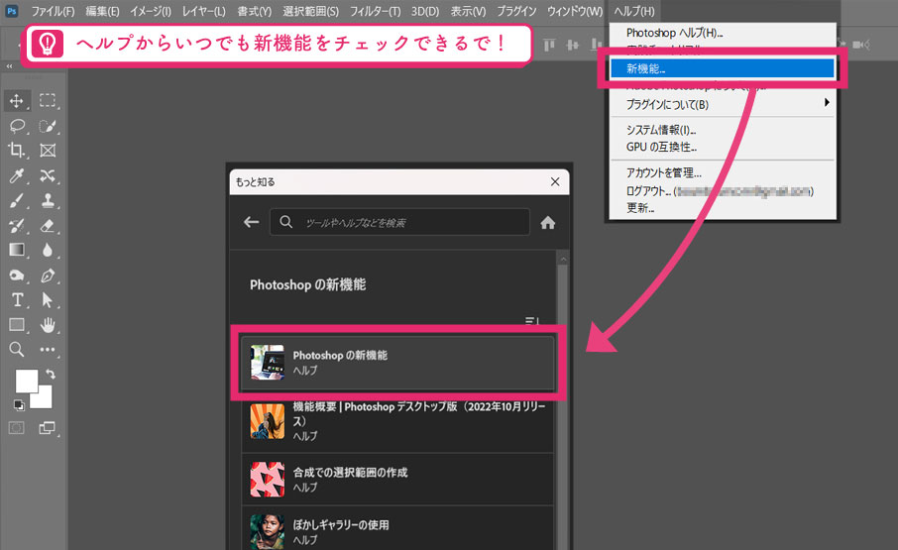Click the ヘルプ(H) menu title
The height and width of the screenshot is (550, 898).
click(x=634, y=12)
